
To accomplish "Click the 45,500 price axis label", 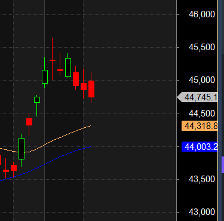I will click(x=202, y=47).
